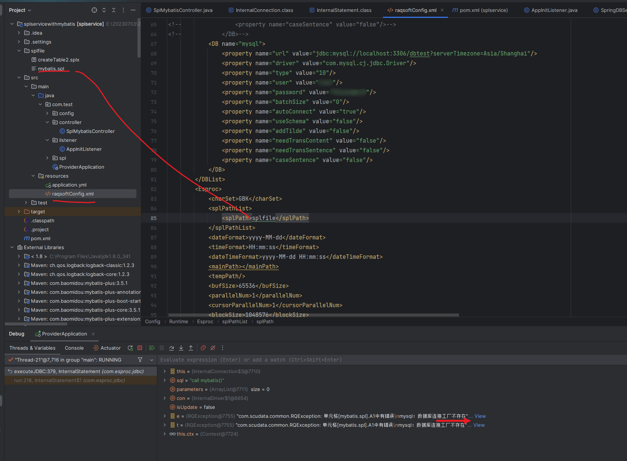Open mybatis.spl file in tree
Image resolution: width=627 pixels, height=461 pixels.
[x=51, y=69]
